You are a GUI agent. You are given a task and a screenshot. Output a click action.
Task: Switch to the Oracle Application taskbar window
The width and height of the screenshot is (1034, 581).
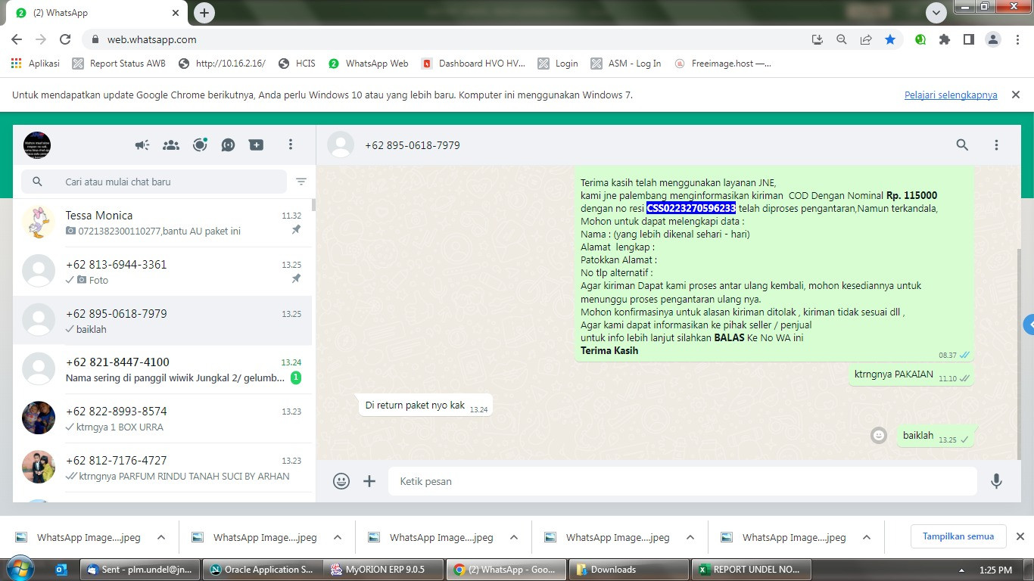pyautogui.click(x=261, y=570)
